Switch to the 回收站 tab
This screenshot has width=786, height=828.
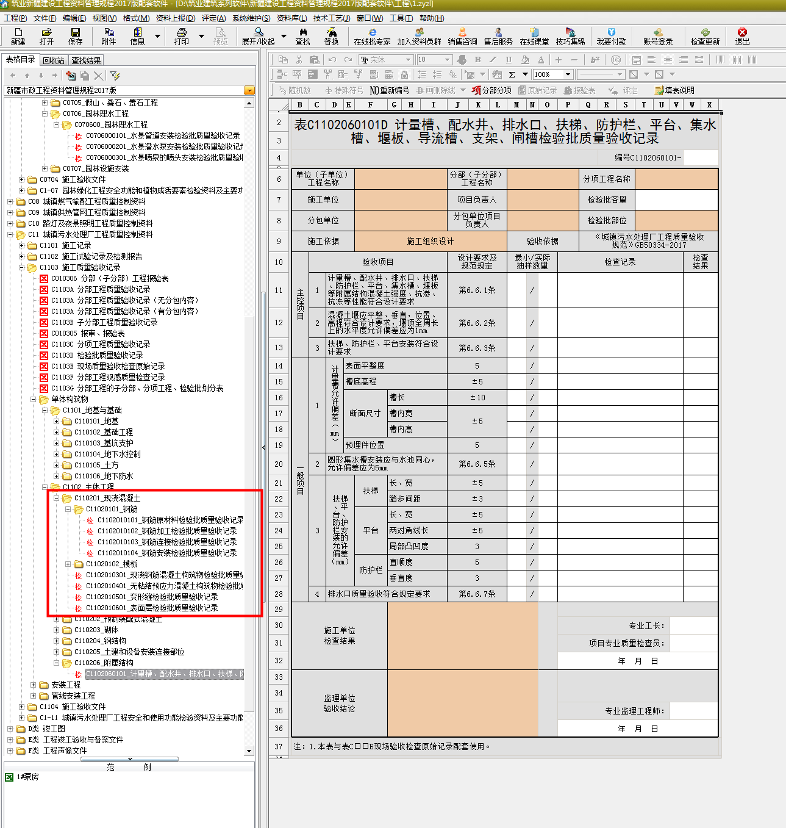pos(54,60)
